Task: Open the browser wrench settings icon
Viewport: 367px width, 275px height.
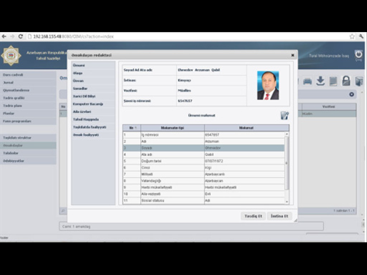Action: (361, 36)
